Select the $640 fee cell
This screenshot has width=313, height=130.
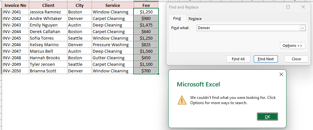point(146,31)
